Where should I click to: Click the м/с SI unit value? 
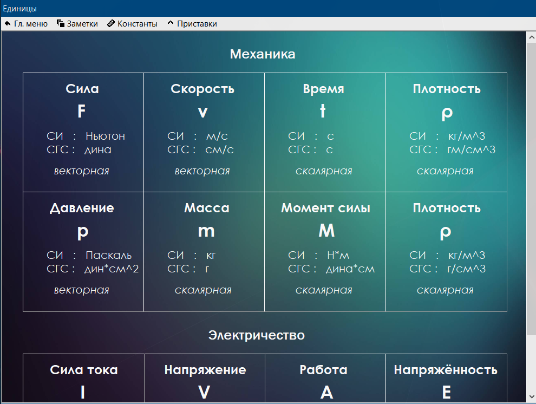217,136
